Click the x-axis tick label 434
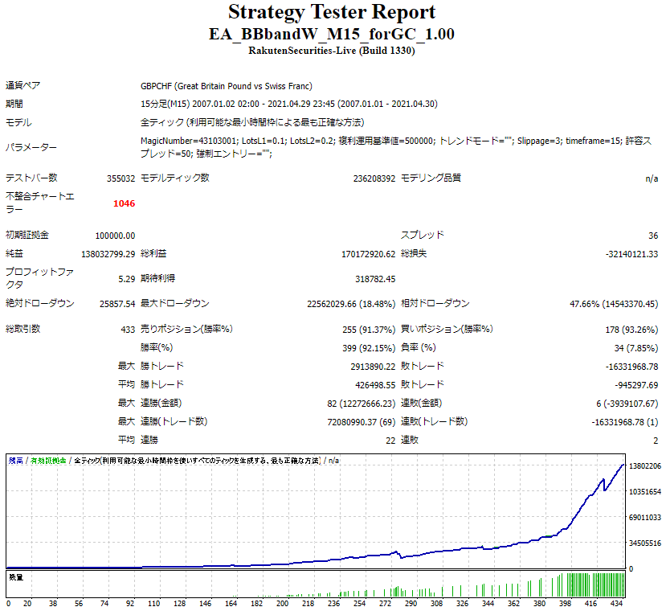 [x=616, y=603]
